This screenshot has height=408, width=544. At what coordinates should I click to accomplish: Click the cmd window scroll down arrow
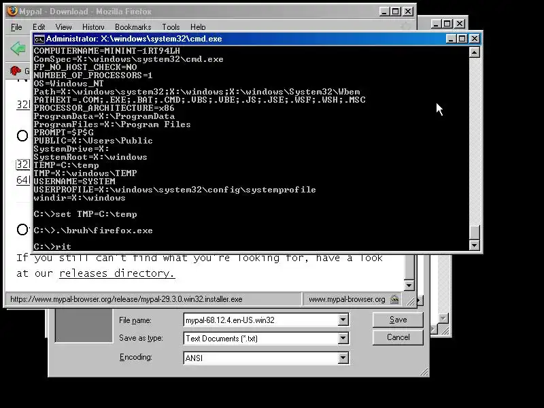[474, 245]
